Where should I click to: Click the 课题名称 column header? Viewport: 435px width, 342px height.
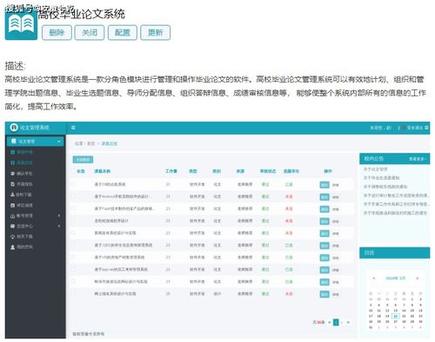(103, 171)
